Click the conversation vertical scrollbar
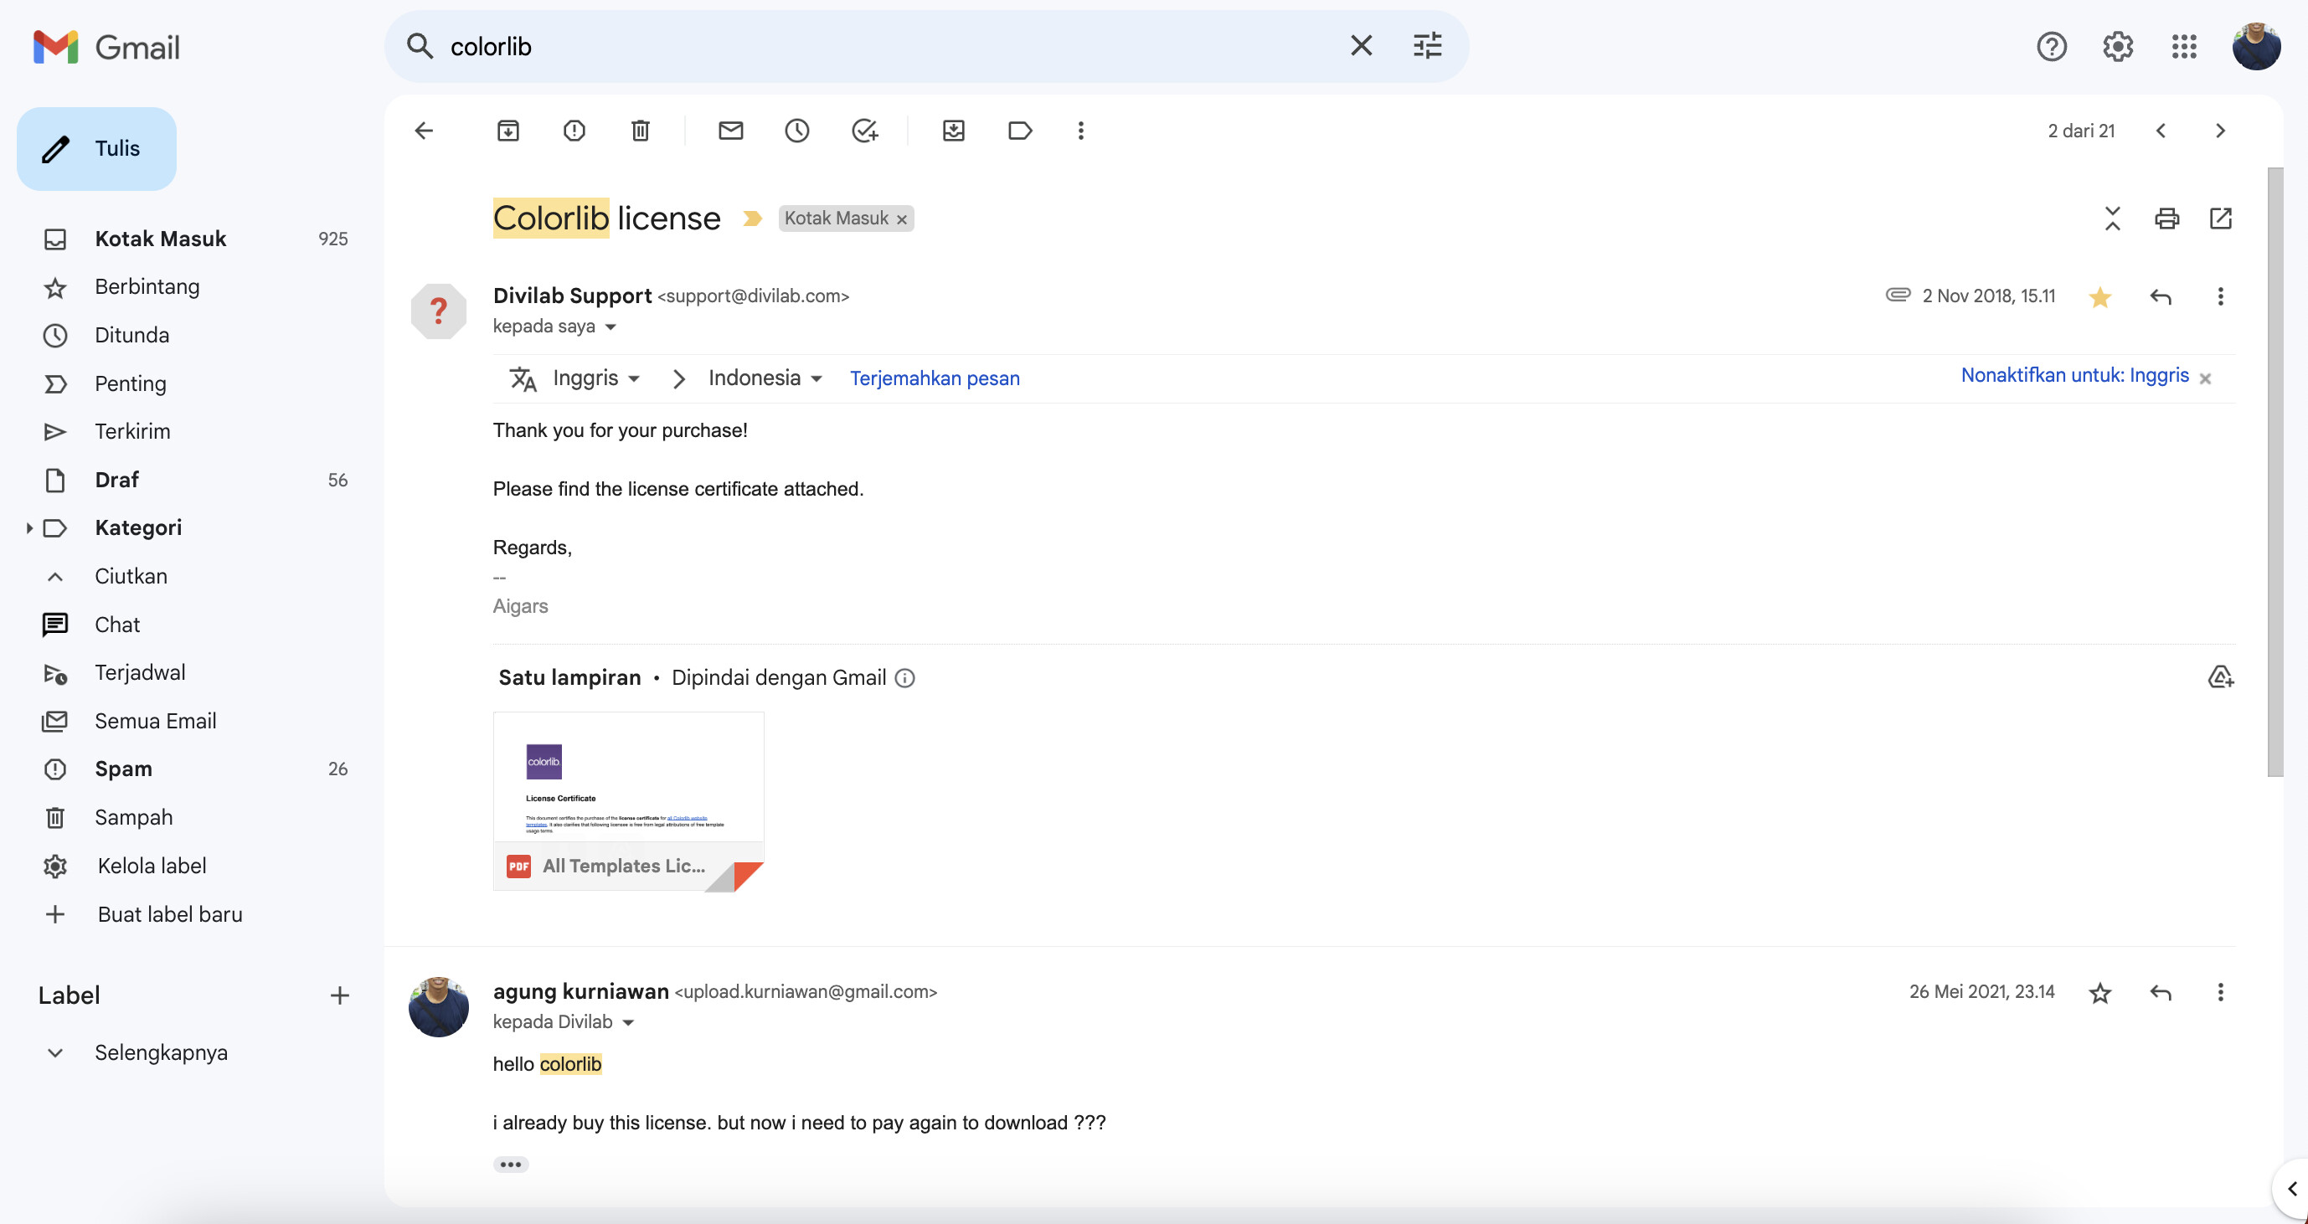Viewport: 2308px width, 1224px height. [x=2275, y=472]
